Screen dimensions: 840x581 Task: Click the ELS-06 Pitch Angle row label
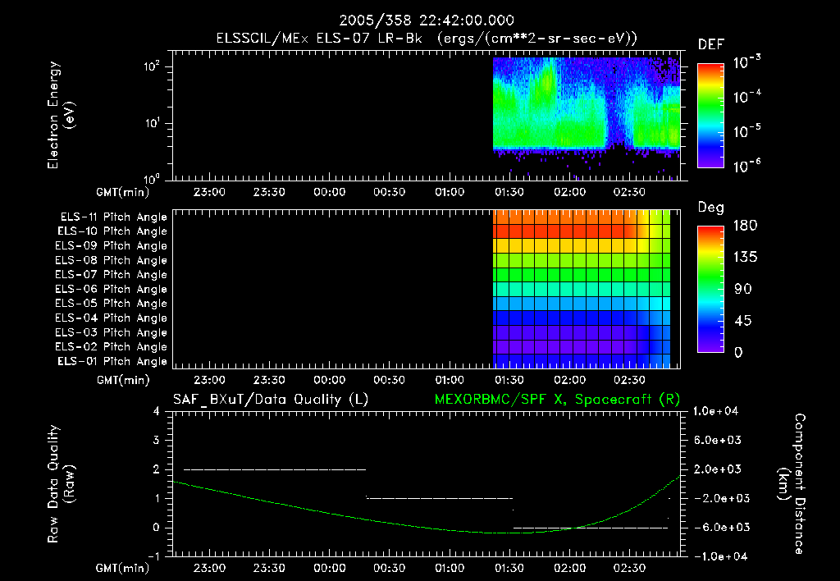point(111,290)
